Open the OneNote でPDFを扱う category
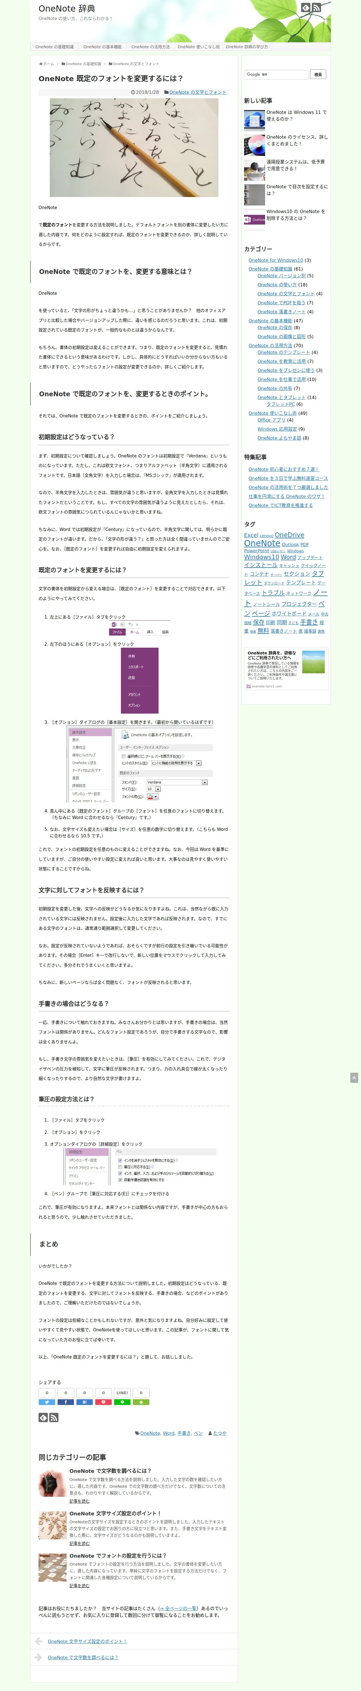The image size is (361, 1691). pyautogui.click(x=281, y=303)
